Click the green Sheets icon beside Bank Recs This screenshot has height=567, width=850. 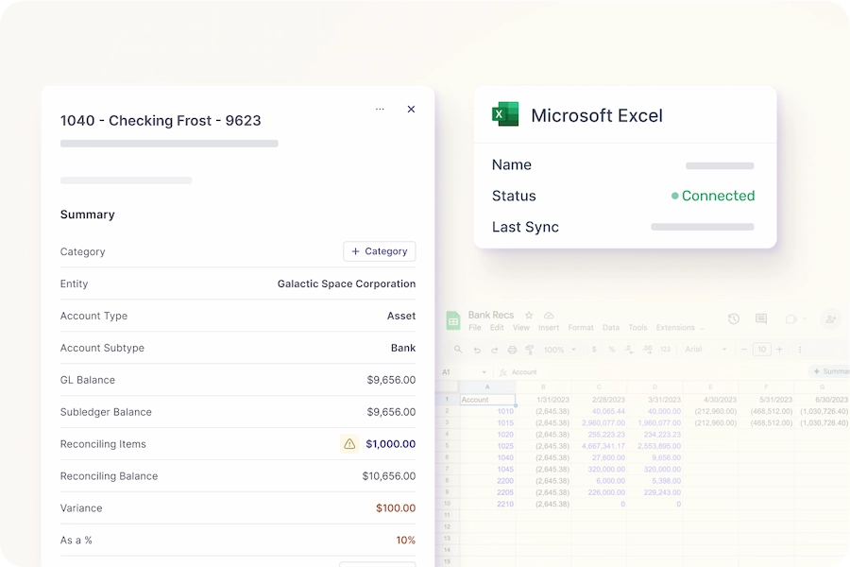tap(452, 320)
